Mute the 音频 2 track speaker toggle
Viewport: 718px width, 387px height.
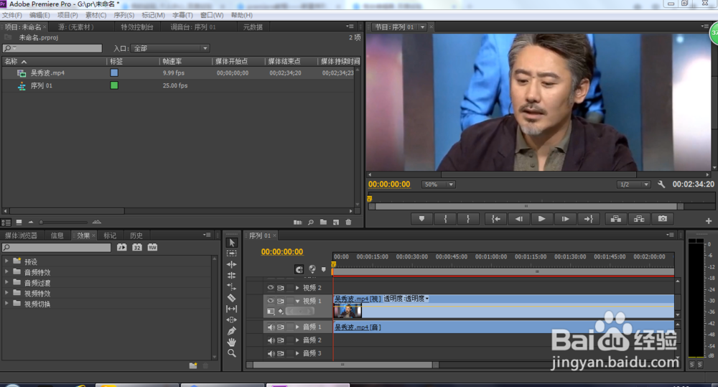271,340
